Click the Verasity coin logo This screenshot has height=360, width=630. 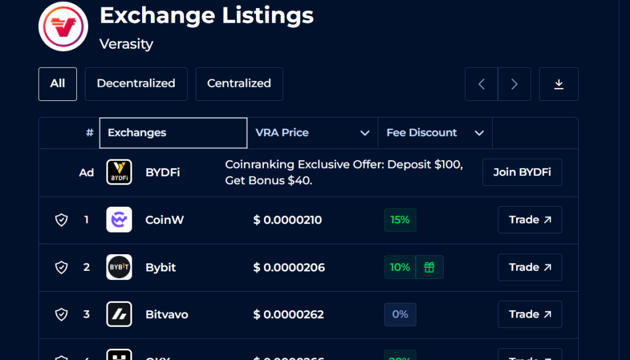click(63, 26)
